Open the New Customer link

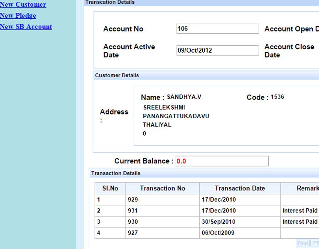(x=23, y=5)
